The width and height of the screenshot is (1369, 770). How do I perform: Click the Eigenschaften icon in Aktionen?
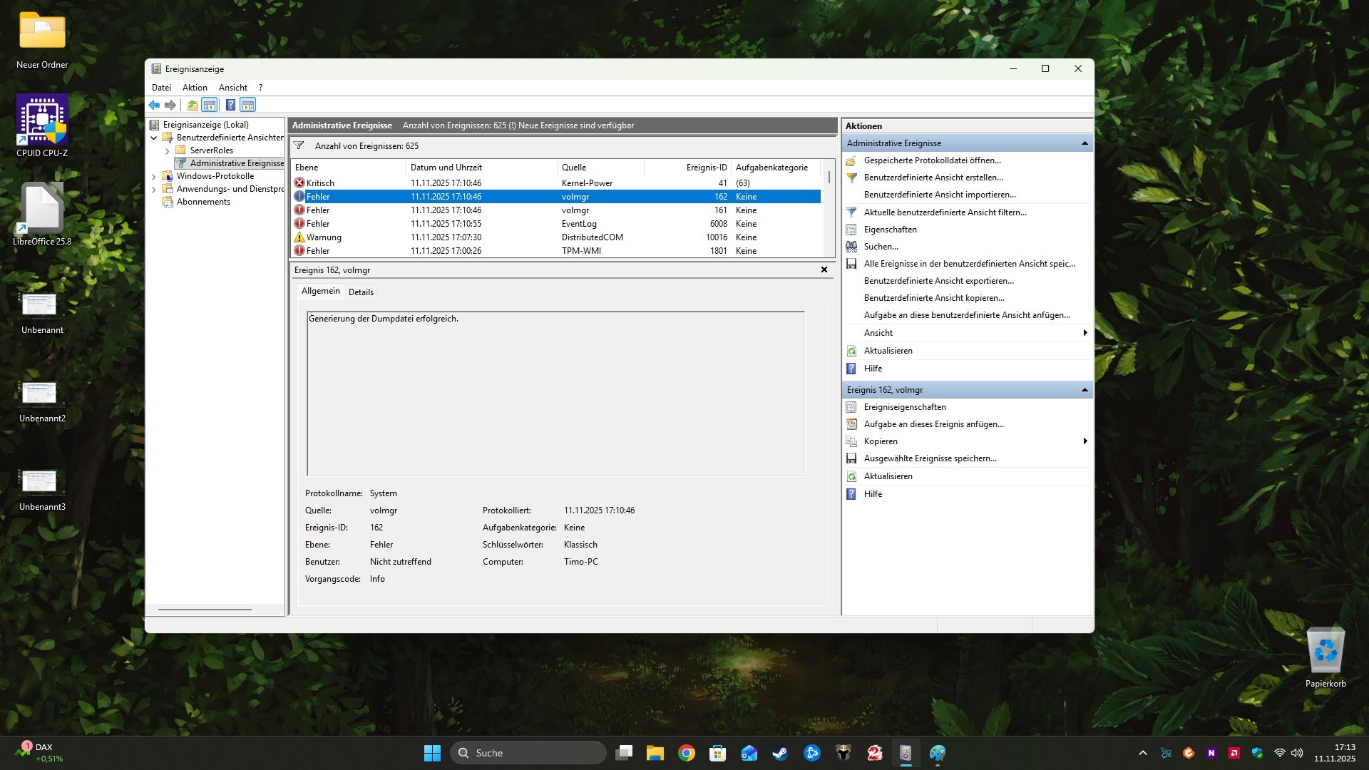point(851,230)
